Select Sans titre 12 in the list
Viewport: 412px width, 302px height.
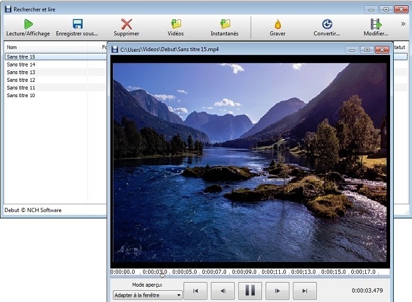click(21, 80)
